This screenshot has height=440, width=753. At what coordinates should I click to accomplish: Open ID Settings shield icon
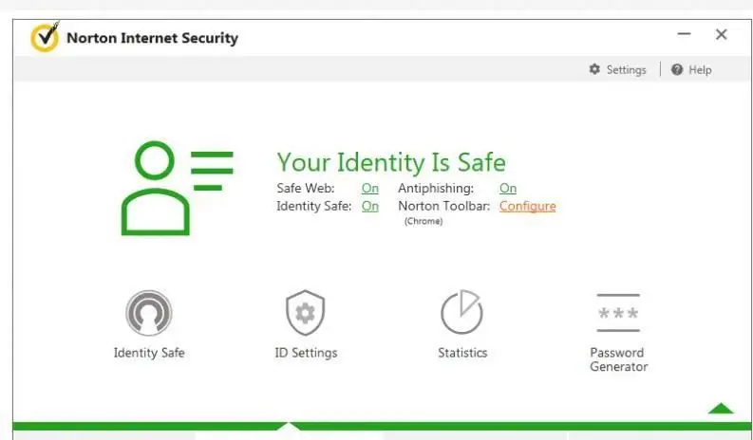click(x=306, y=313)
